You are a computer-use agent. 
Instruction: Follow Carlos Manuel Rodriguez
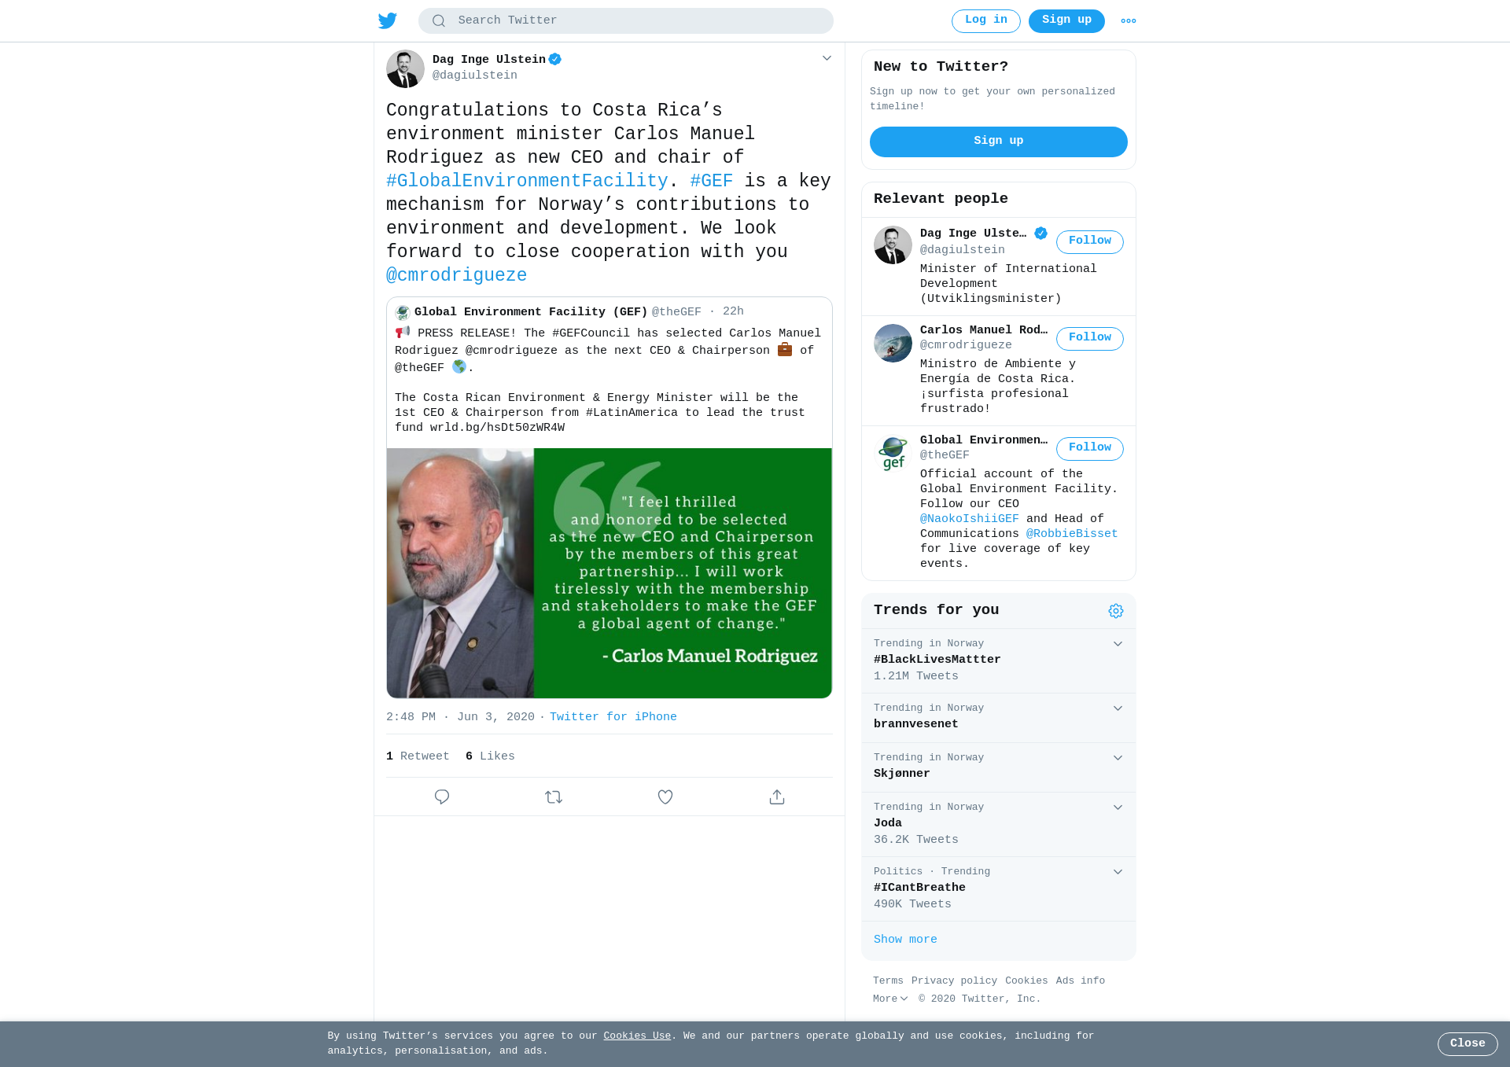pos(1090,338)
